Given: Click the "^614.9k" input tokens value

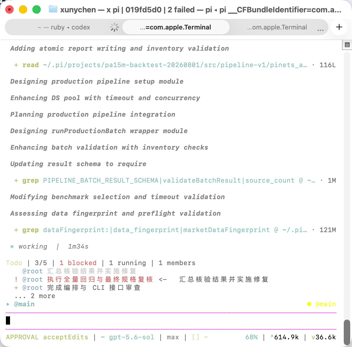Looking at the screenshot, I should click(x=284, y=337).
